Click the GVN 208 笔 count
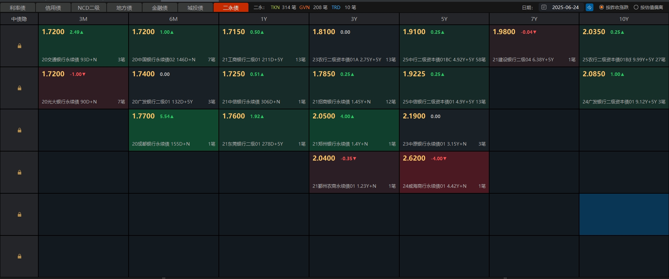Viewport: 669px width, 279px height. pos(313,7)
